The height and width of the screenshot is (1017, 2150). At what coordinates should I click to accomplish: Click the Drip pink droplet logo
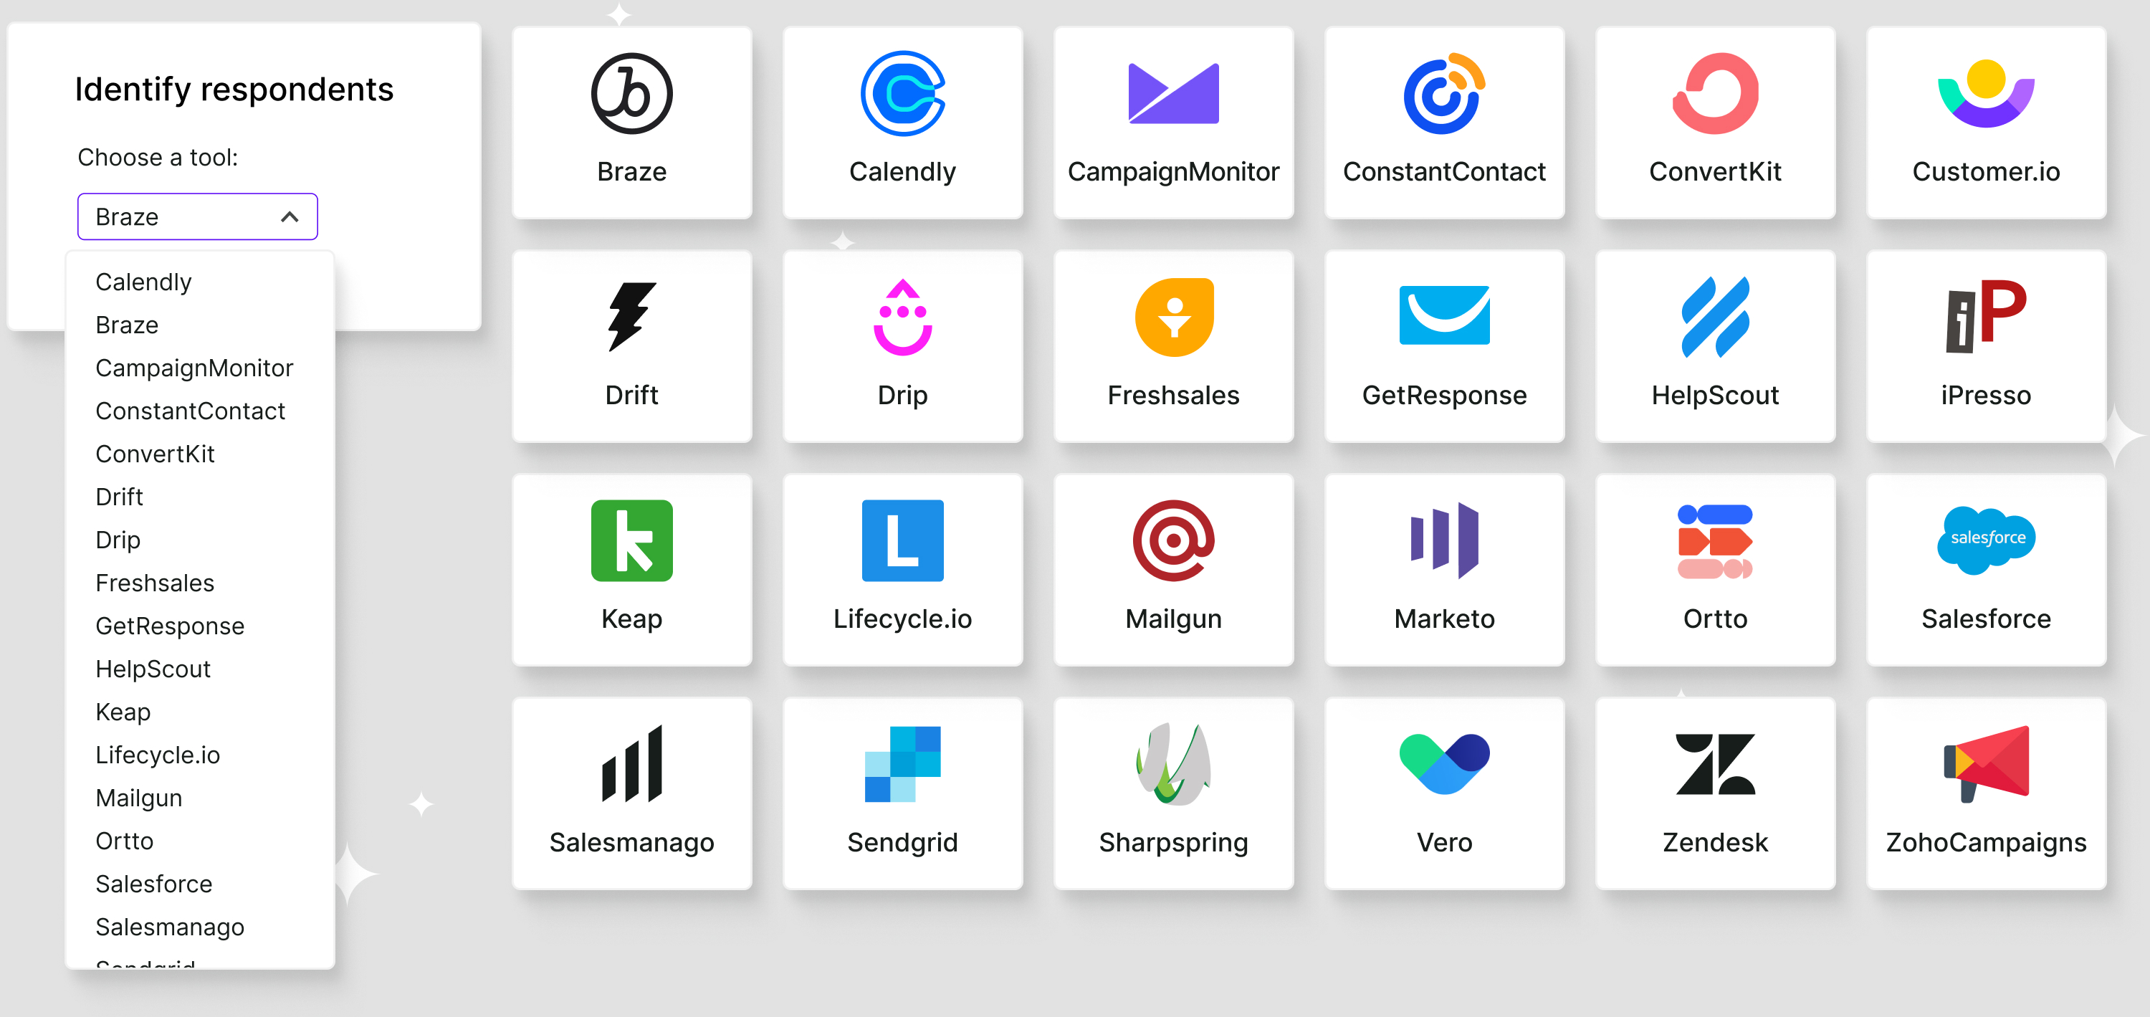point(902,317)
